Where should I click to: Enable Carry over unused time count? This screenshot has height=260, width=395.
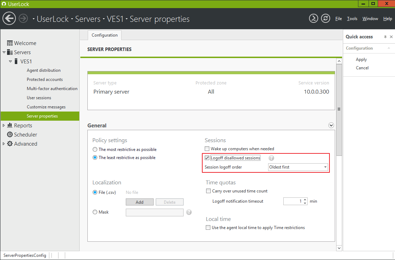(208, 191)
